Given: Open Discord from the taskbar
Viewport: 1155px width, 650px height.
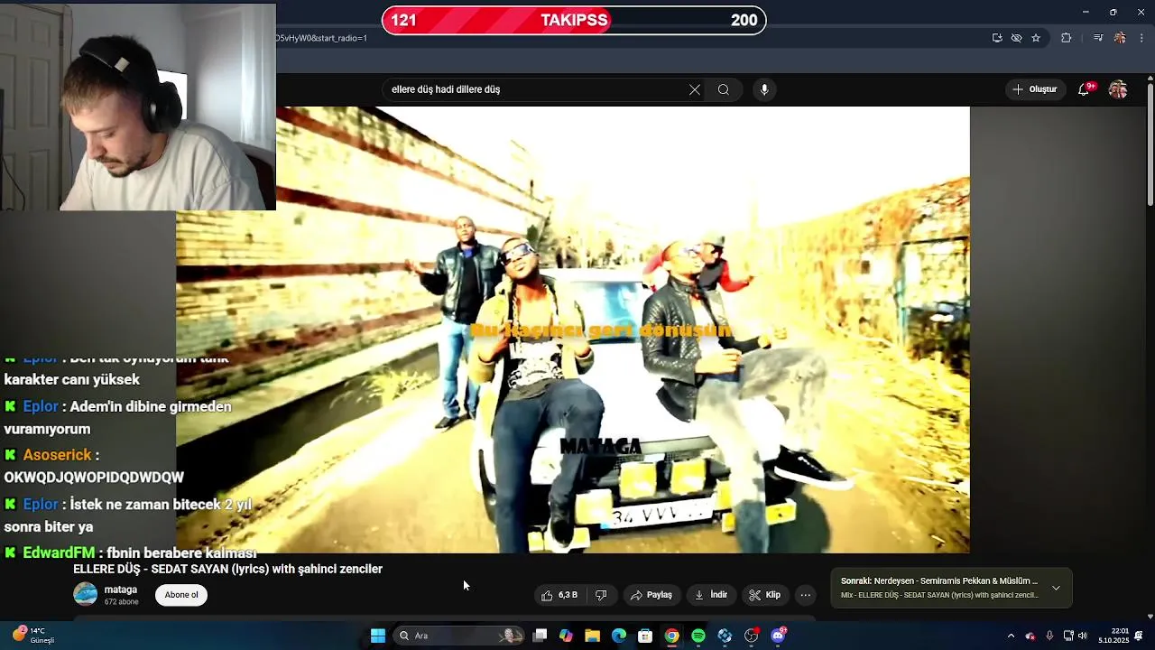Looking at the screenshot, I should [x=778, y=636].
